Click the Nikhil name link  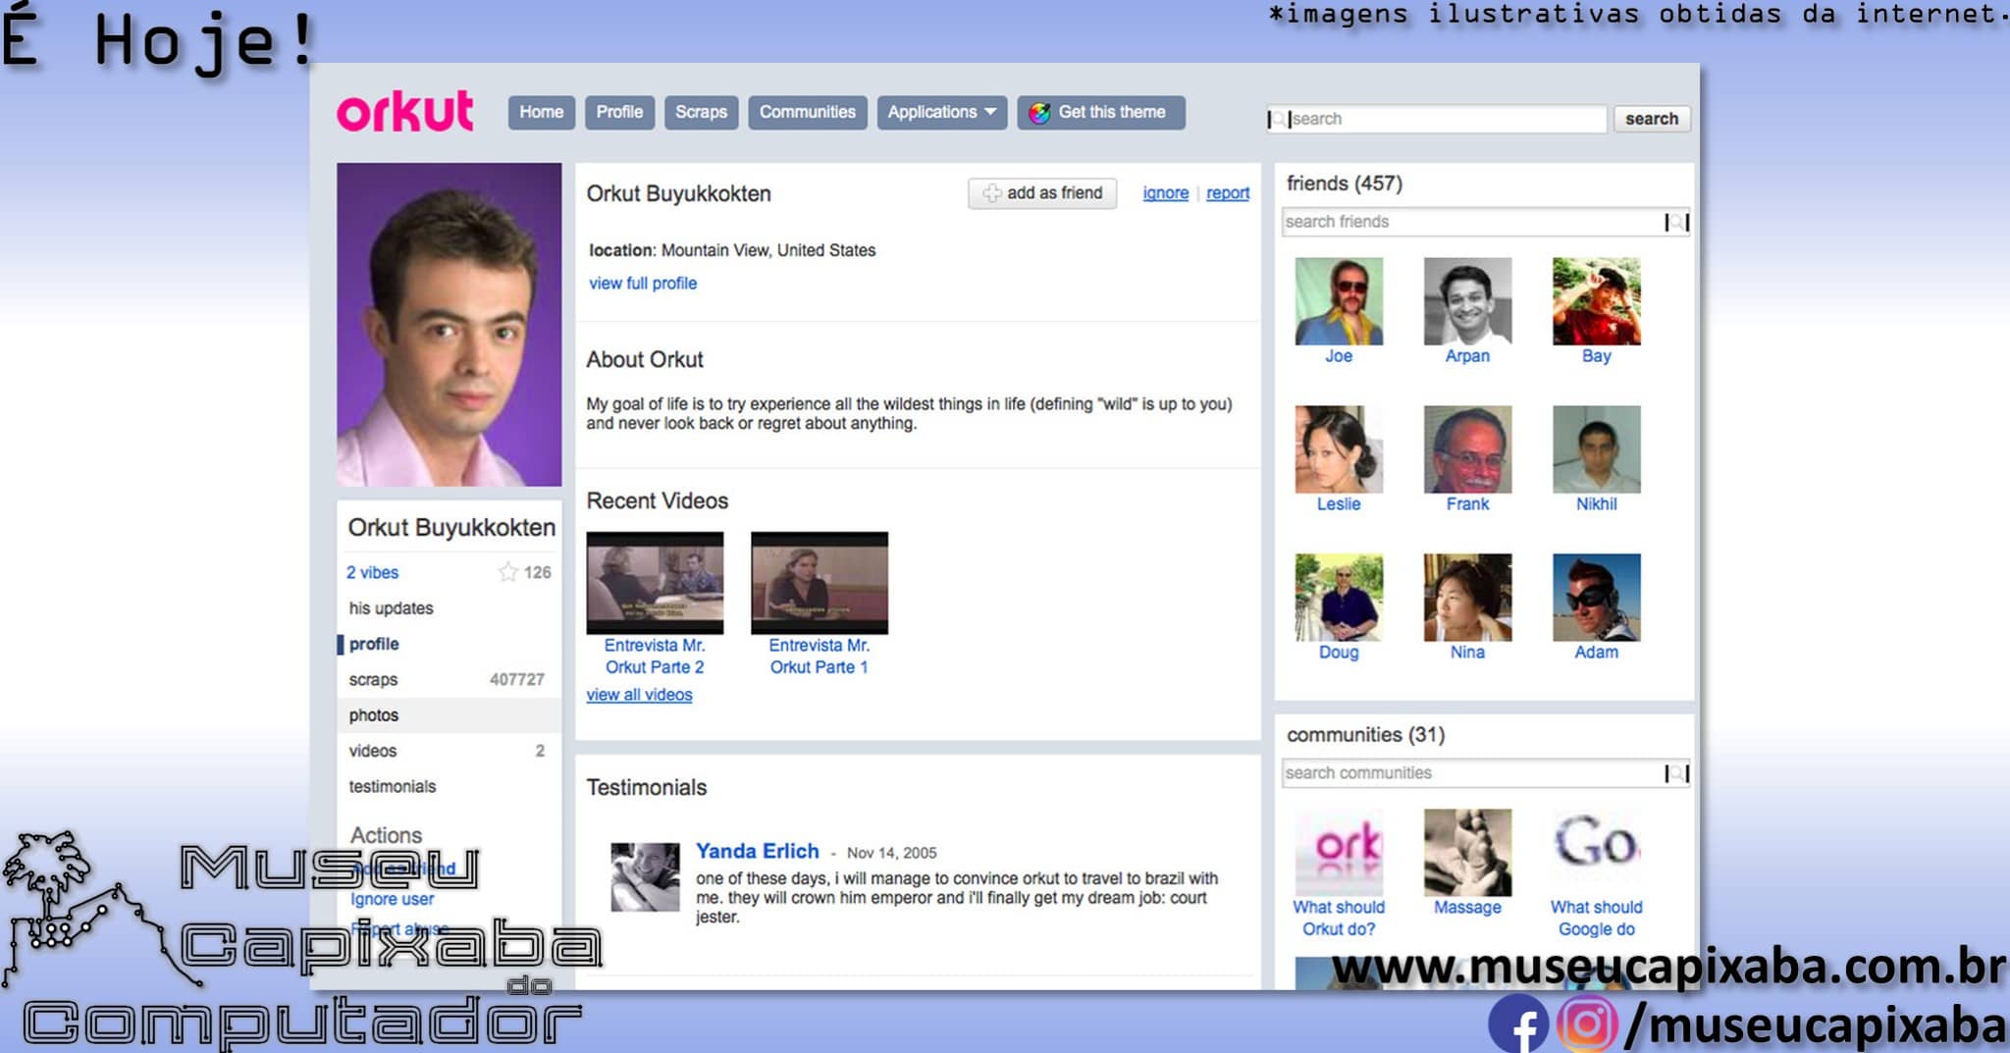pos(1597,504)
